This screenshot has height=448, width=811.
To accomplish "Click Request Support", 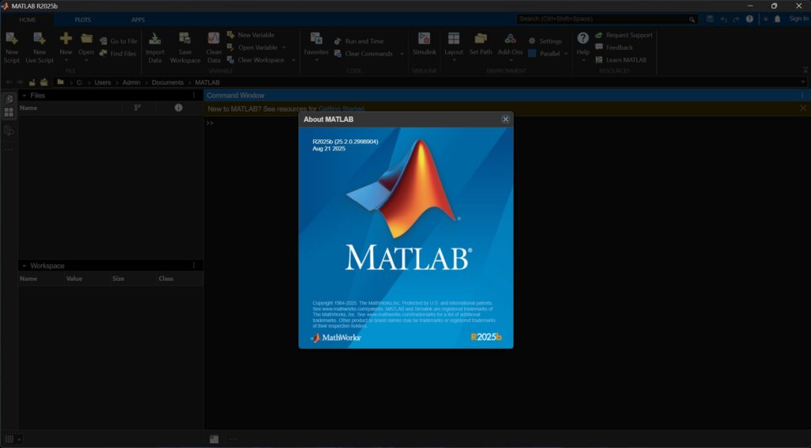I will (624, 35).
